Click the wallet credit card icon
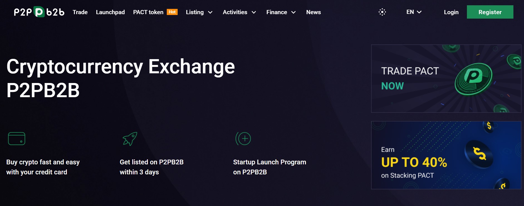Screen dimensions: 524x206 [17, 139]
